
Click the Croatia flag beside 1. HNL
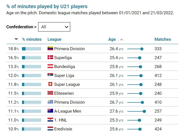click(x=50, y=120)
